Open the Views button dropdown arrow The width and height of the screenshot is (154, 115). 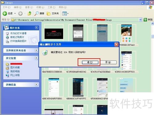pyautogui.click(x=68, y=13)
